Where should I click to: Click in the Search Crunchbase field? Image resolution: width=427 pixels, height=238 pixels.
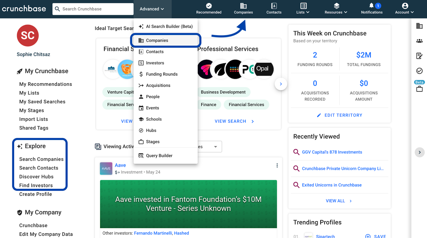(x=96, y=9)
